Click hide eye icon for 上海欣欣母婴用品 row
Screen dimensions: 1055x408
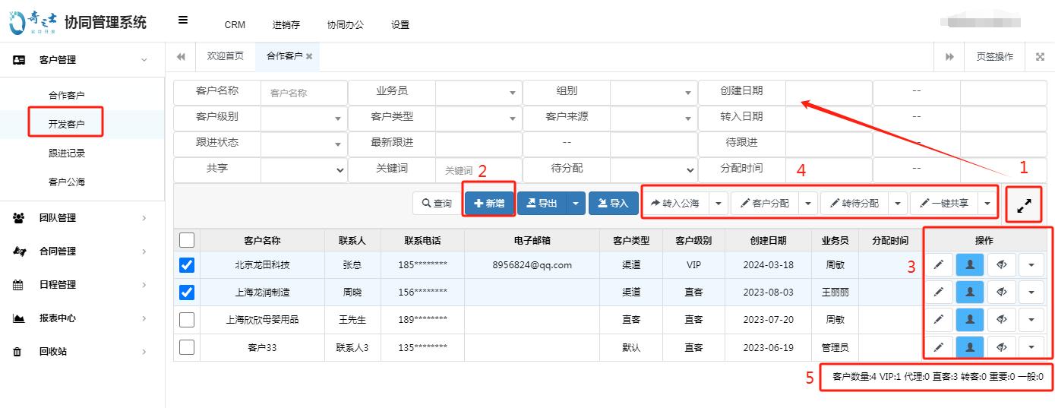(x=1001, y=320)
